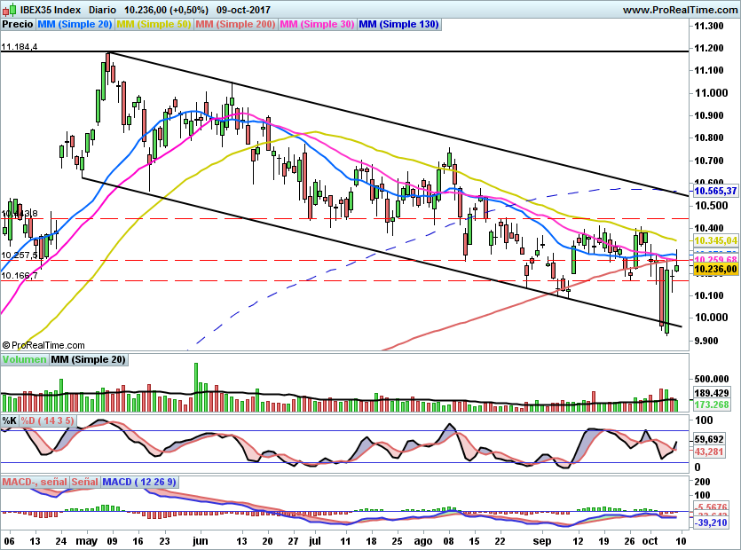Open the MM (Simple 200) indicator label
The width and height of the screenshot is (741, 550).
[x=235, y=24]
